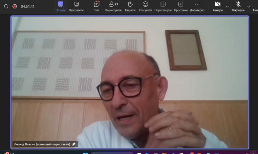Click the Леонід Власик name label

(42, 144)
